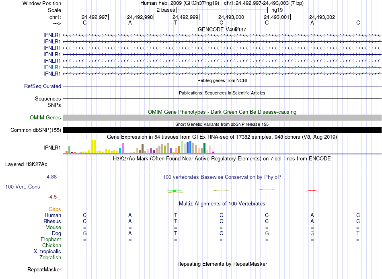Screen dimensions: 382x279
Task: Open the OMIM Gene Phenotypes track title
Action: [222, 112]
